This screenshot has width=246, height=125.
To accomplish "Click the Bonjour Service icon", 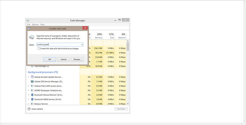I will 32,104.
